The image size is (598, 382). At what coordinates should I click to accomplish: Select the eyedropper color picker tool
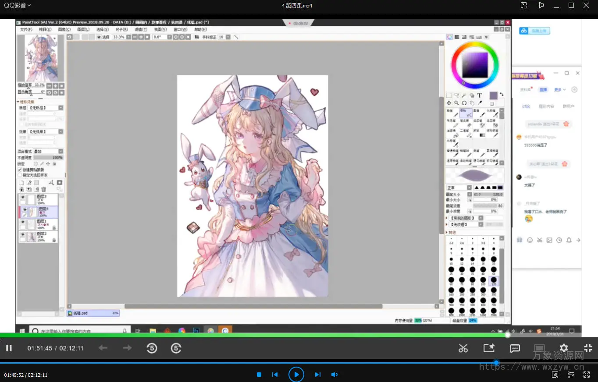[x=480, y=103]
